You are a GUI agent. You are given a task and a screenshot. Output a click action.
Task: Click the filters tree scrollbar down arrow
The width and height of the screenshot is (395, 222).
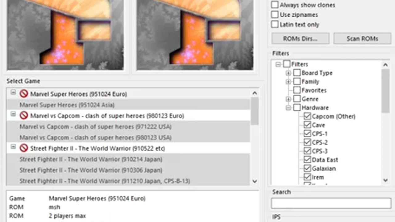(x=385, y=180)
